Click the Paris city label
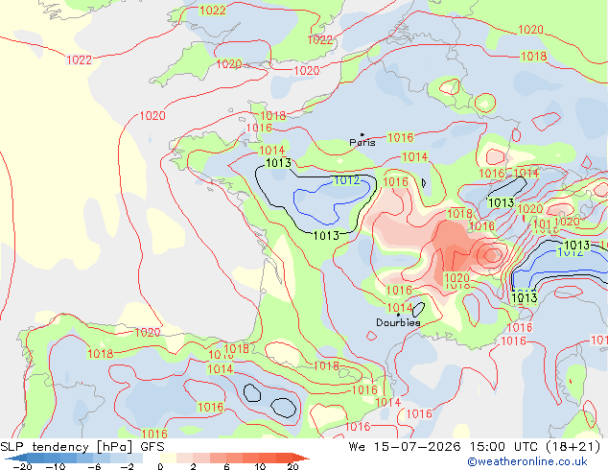The height and width of the screenshot is (470, 608). pyautogui.click(x=362, y=142)
